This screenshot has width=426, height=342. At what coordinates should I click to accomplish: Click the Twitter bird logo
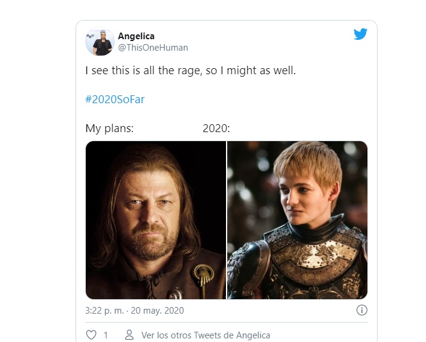coord(361,34)
